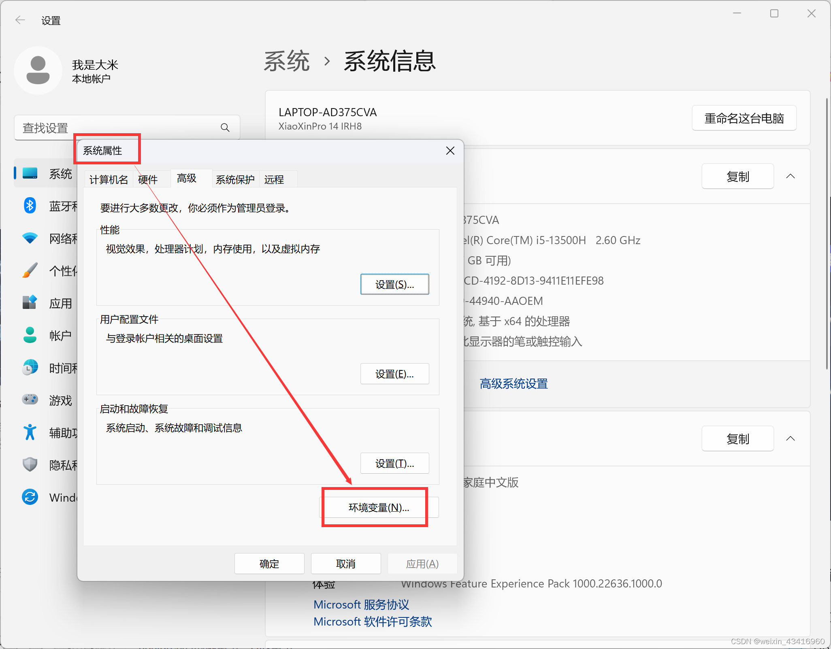Open the Bluetooth sidebar icon
Screen dimensions: 831x649
point(30,206)
